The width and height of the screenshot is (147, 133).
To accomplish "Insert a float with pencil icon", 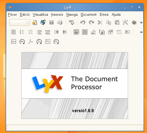I will (93, 32).
